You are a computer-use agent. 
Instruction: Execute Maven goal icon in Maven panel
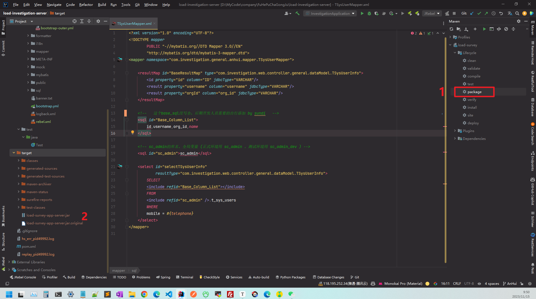[x=492, y=29]
